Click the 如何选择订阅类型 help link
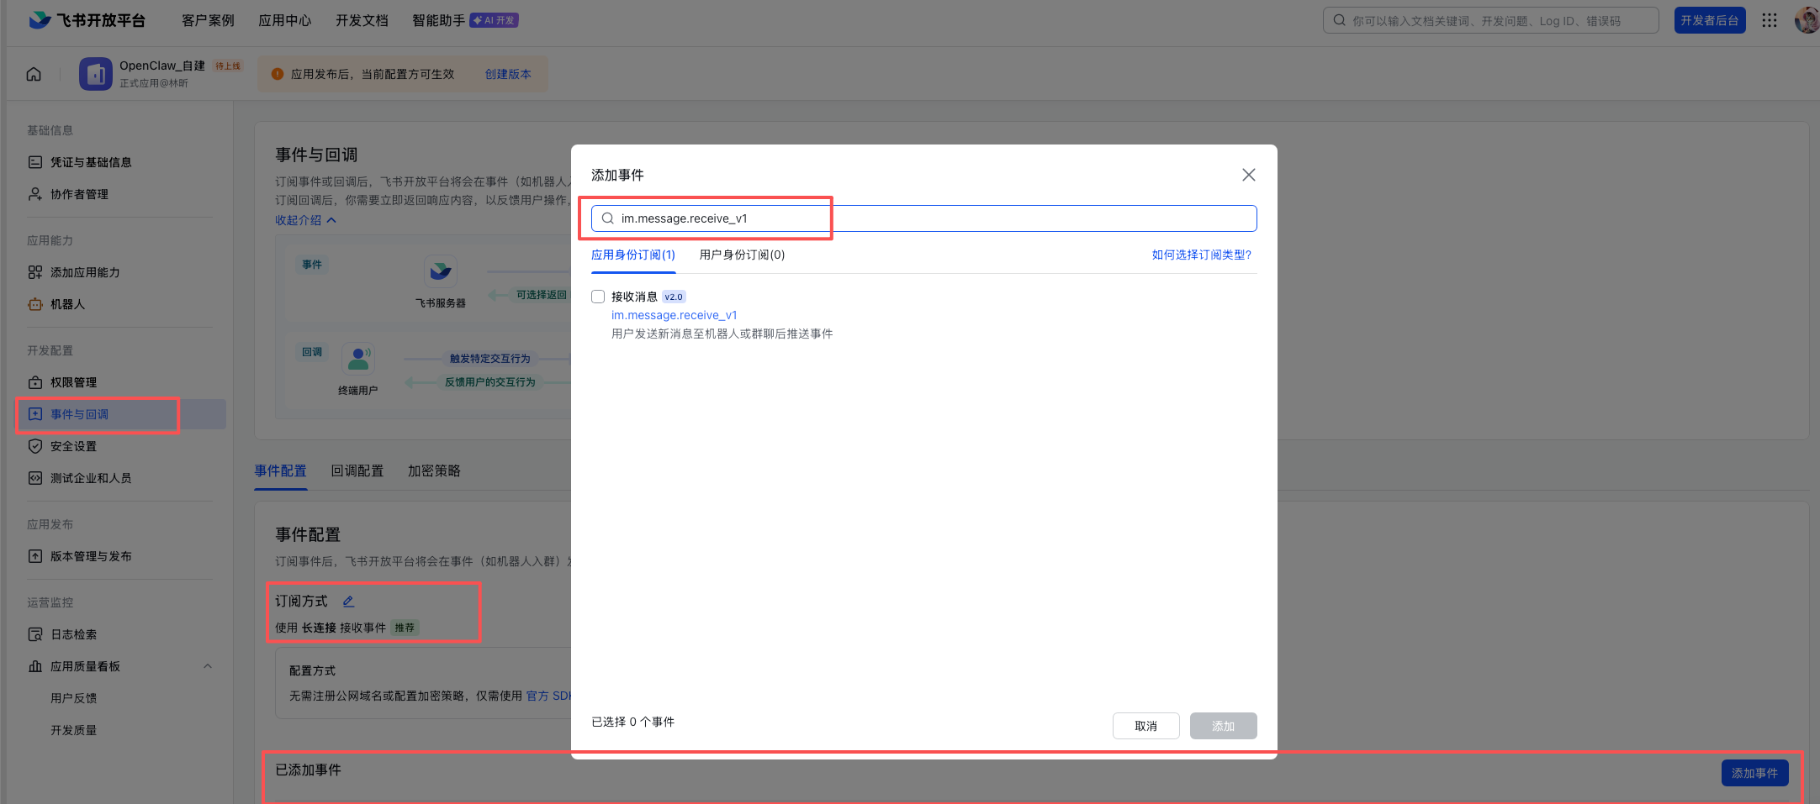Screen dimensions: 1820x804 click(x=1201, y=255)
